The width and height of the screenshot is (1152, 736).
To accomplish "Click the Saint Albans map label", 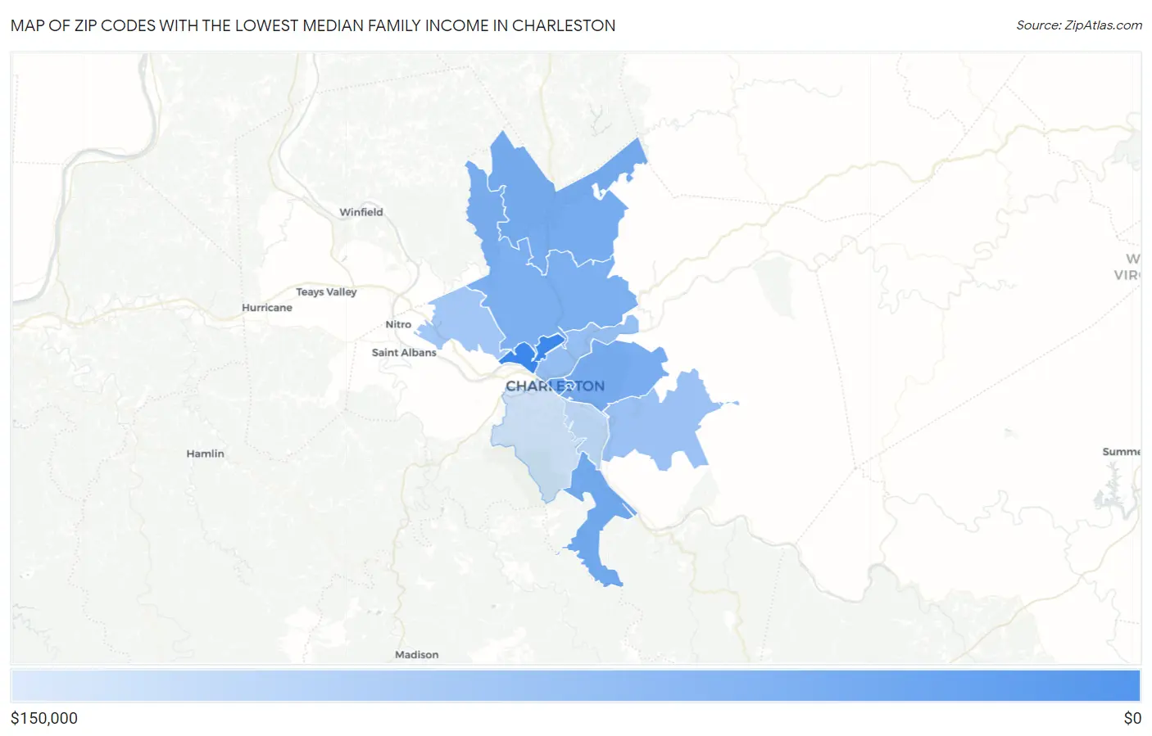I will tap(404, 352).
